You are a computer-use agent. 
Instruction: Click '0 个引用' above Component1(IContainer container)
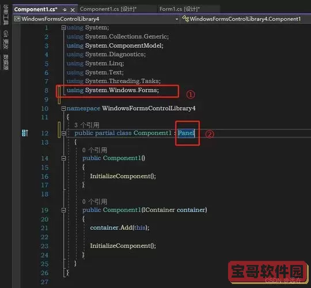tap(94, 202)
